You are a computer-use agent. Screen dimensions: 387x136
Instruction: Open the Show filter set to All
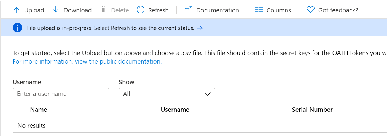click(x=163, y=94)
